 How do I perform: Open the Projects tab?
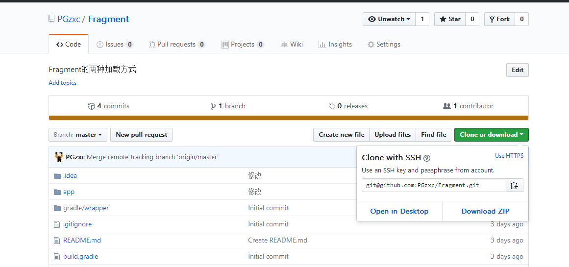point(243,44)
